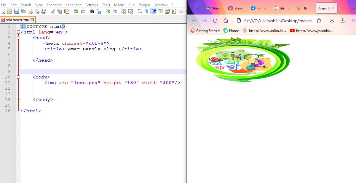Screen dimensions: 356x183
Task: Collapse the html tag fold at line 2
Action: pyautogui.click(x=18, y=32)
